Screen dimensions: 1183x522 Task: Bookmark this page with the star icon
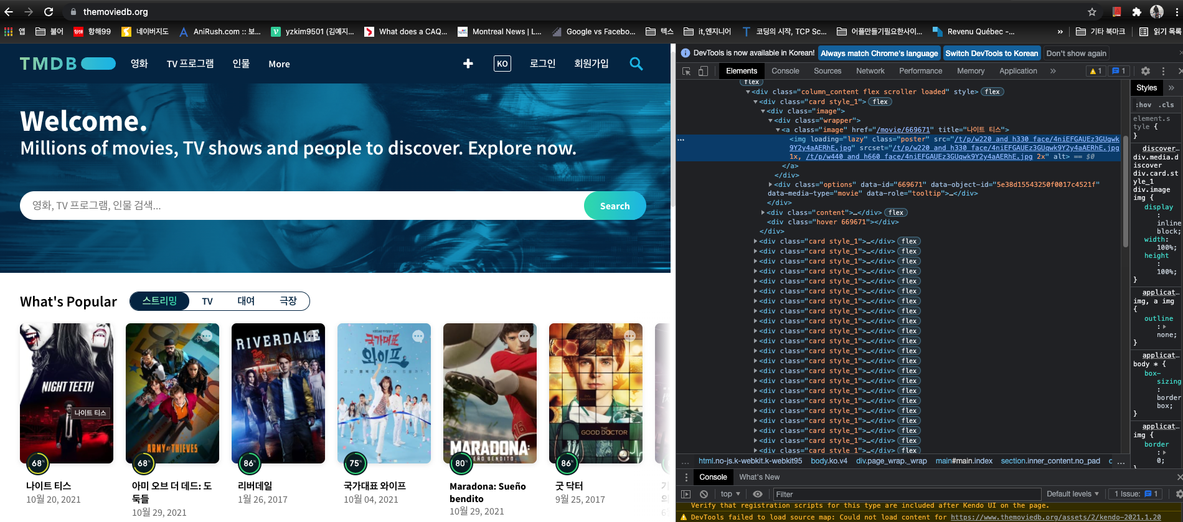1092,12
